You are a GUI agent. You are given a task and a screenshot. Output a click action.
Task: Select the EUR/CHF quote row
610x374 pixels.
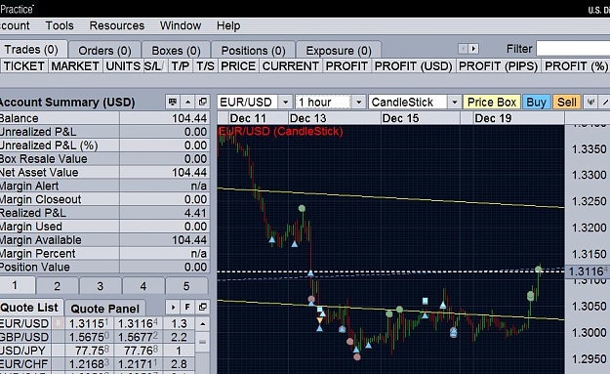point(98,364)
